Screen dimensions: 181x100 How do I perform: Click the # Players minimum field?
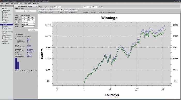click(x=25, y=20)
